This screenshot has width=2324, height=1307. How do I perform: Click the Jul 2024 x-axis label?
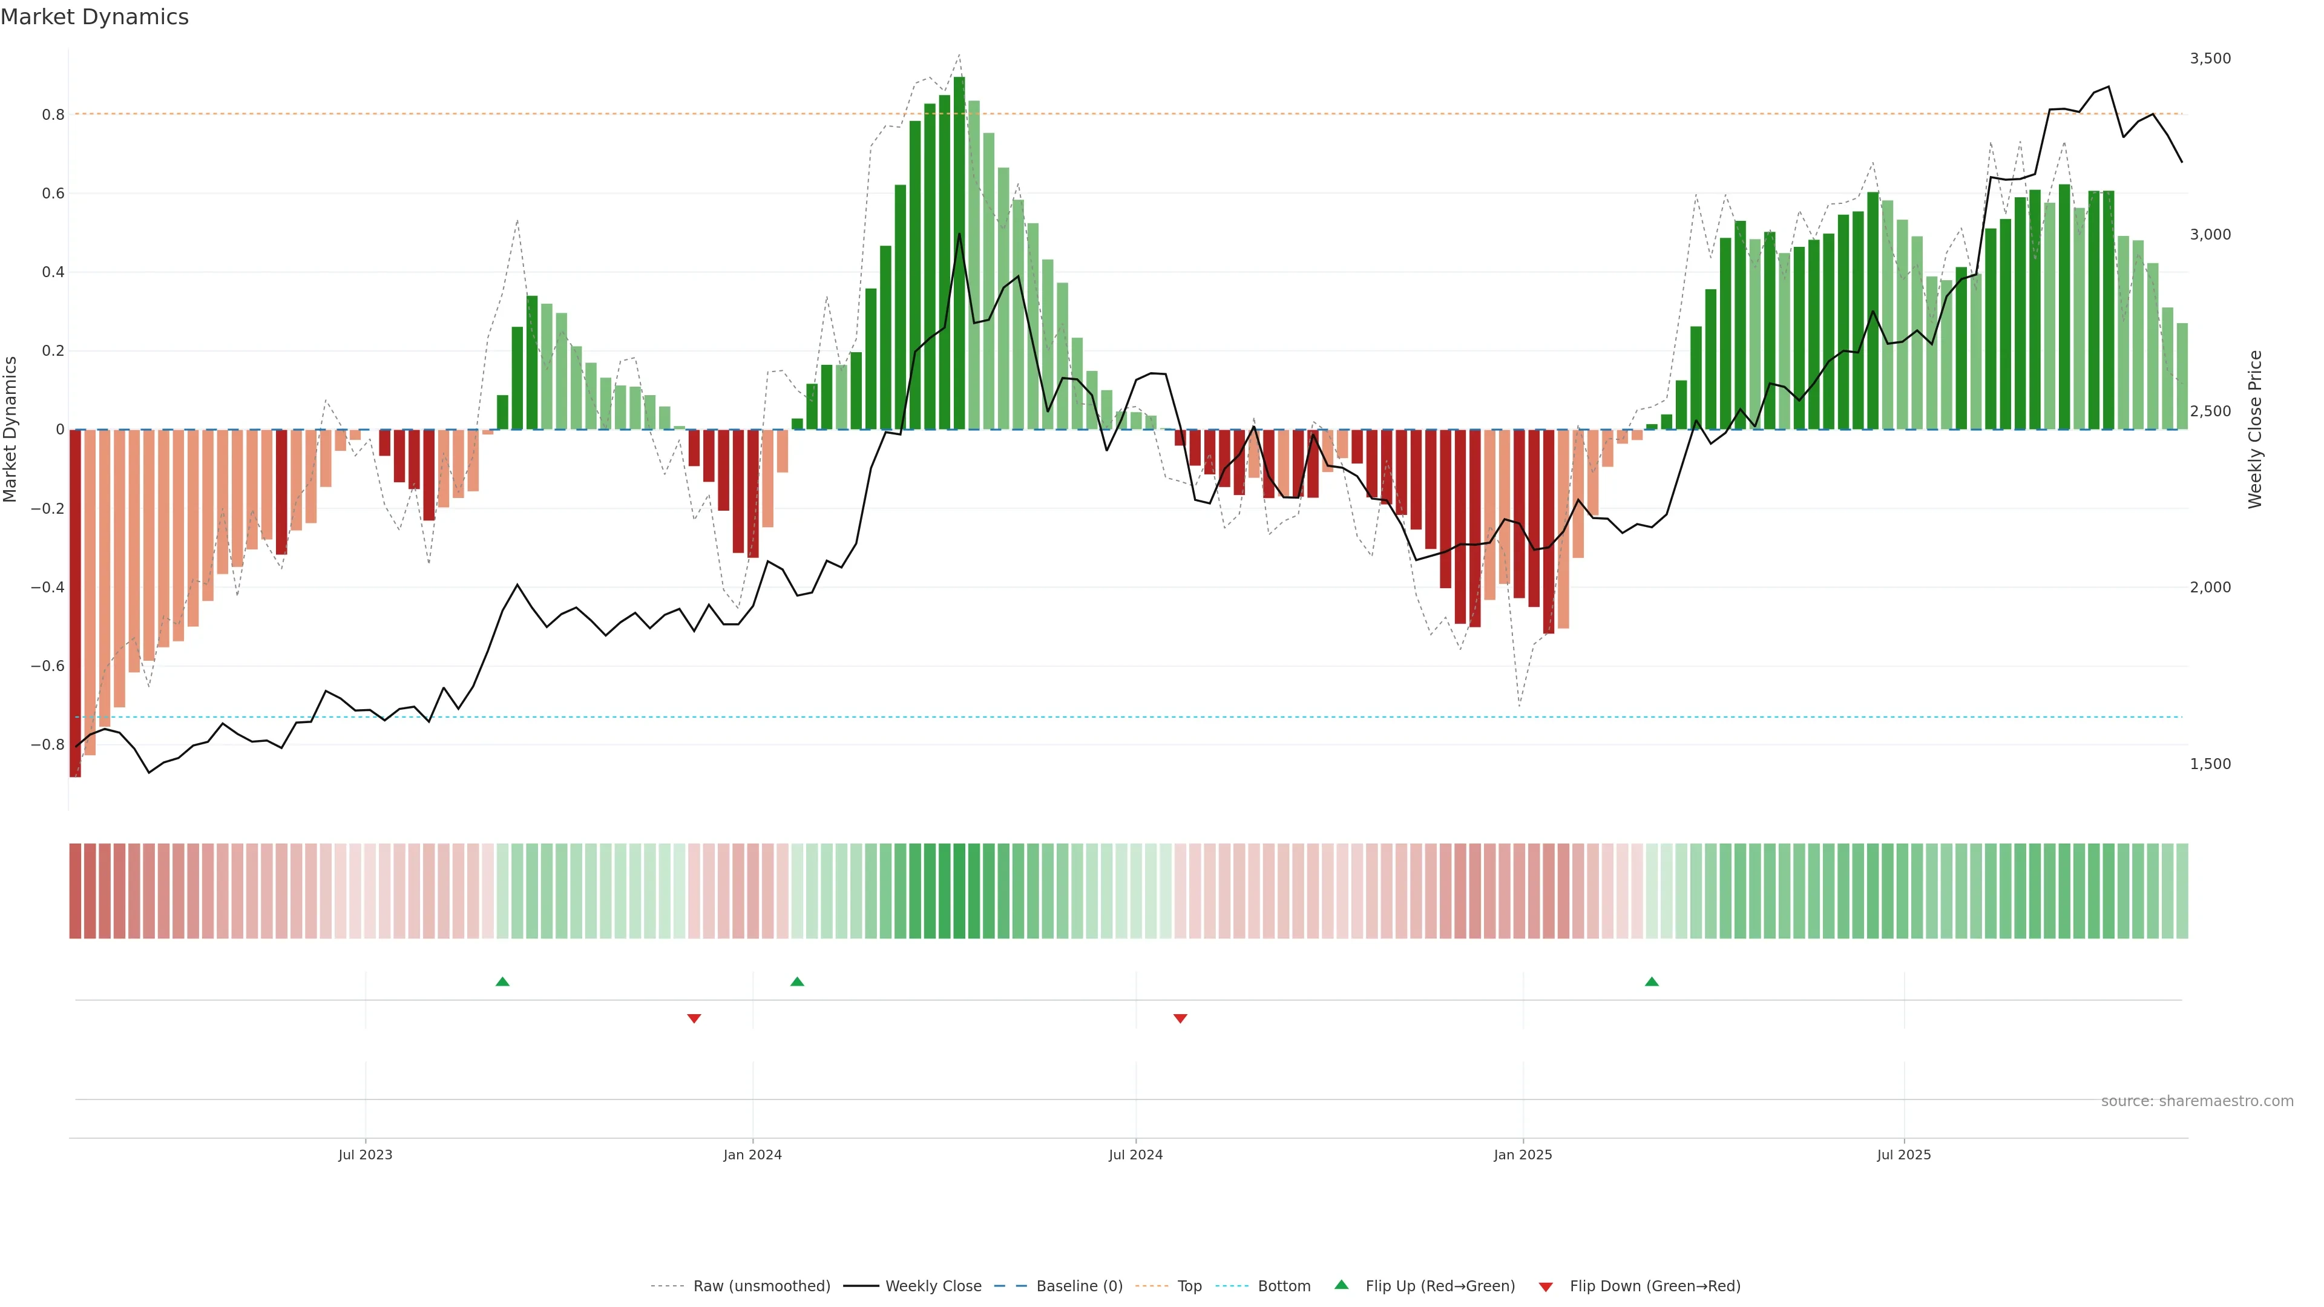click(1135, 1155)
